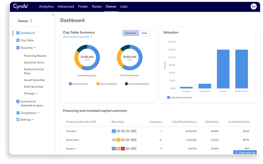Click the chat bubble icon in Chat with Us

point(236,152)
